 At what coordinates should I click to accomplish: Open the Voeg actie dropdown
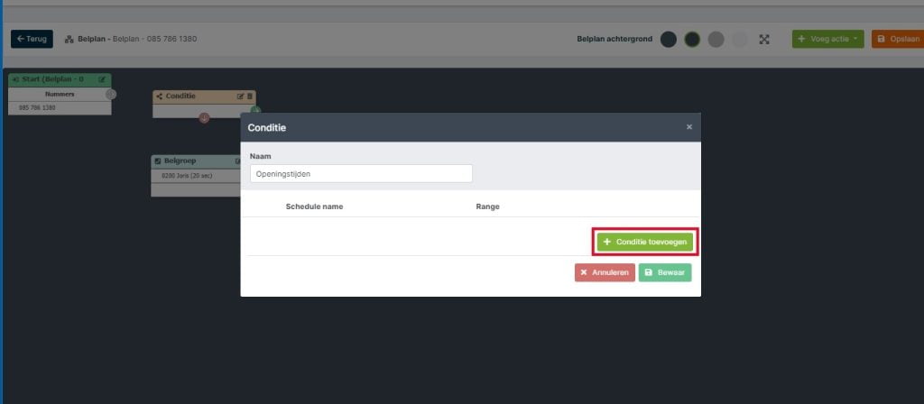point(827,39)
